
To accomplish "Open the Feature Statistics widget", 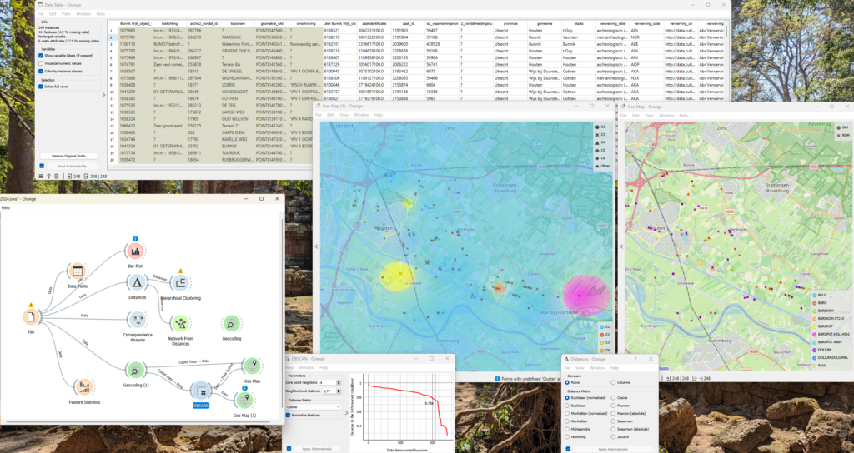I will [x=84, y=386].
